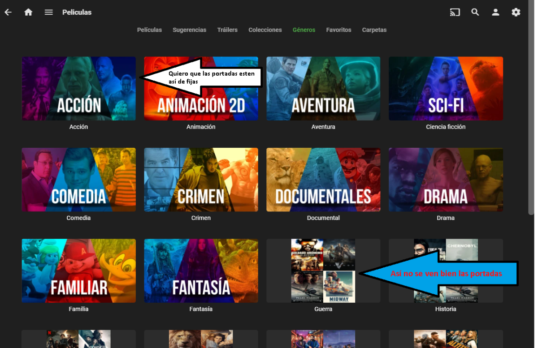Viewport: 538px width, 348px height.
Task: Click the Documental label link
Action: point(323,218)
